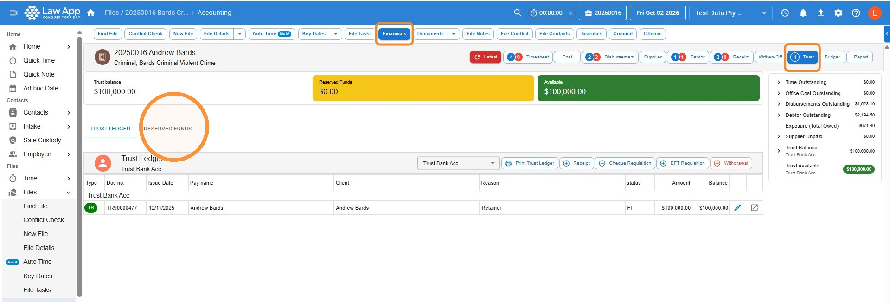Open the Timesheet financial tab
The width and height of the screenshot is (890, 302).
(528, 57)
